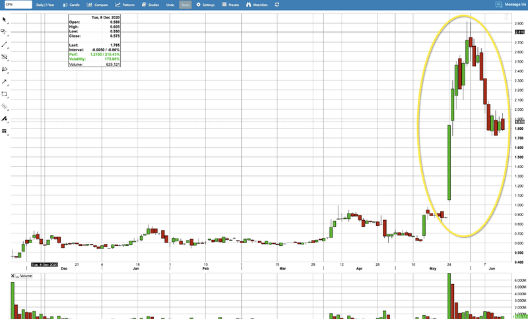Click the Last: 1.785 row
This screenshot has width=528, height=319.
(94, 45)
